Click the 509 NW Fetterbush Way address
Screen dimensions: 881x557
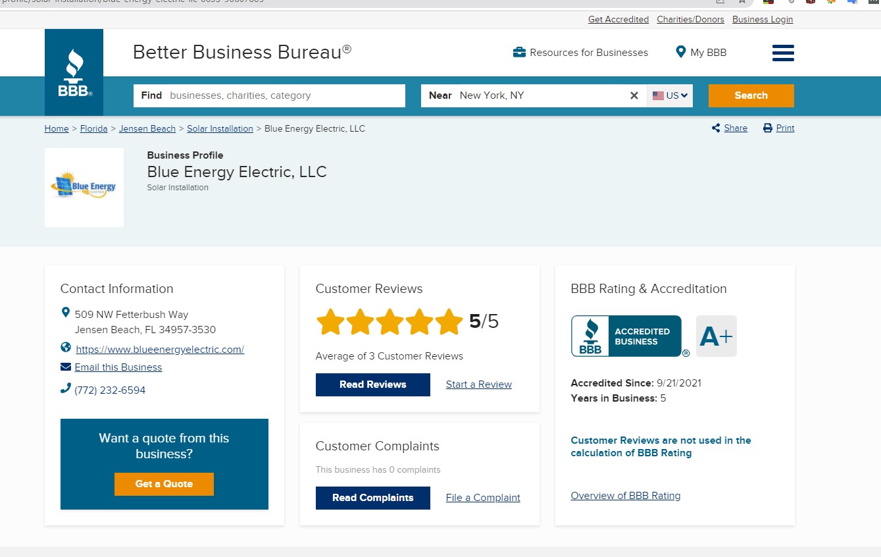click(x=145, y=322)
